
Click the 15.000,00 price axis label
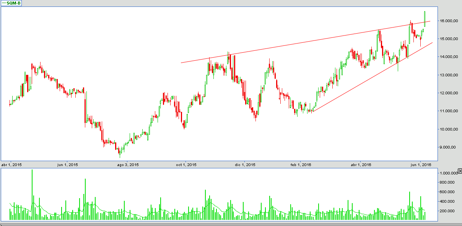[x=449, y=39]
